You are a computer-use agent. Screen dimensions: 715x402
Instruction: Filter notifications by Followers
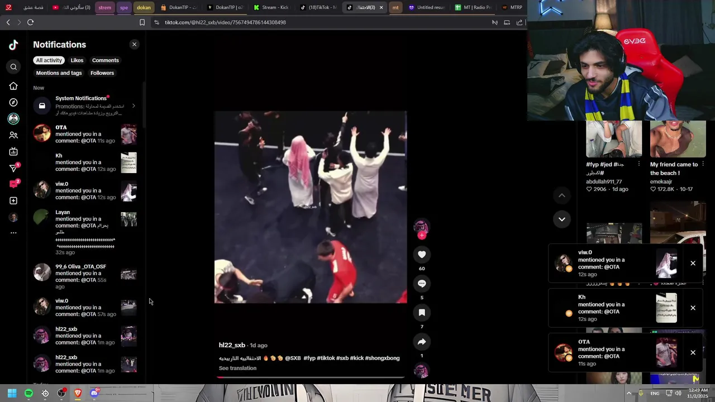102,73
